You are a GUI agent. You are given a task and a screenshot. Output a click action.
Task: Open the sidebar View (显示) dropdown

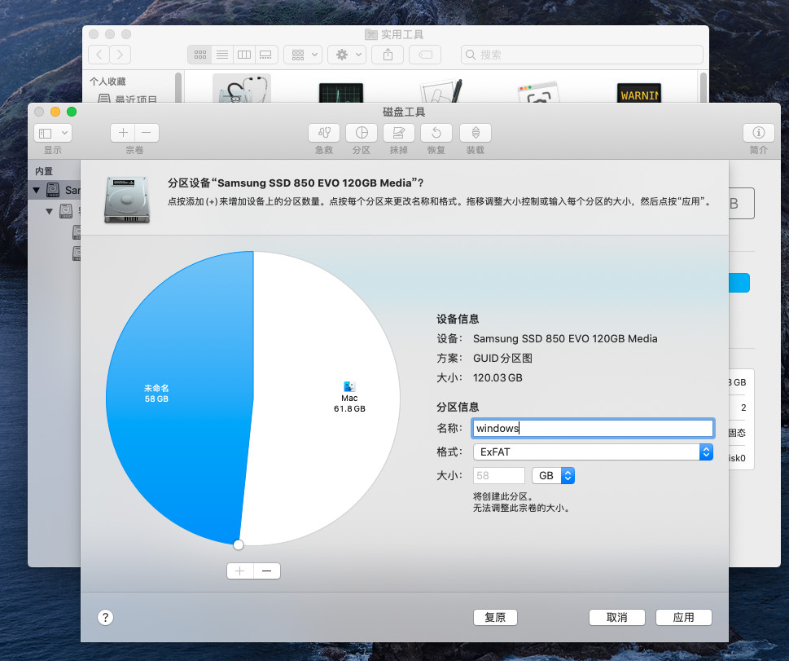pyautogui.click(x=53, y=133)
